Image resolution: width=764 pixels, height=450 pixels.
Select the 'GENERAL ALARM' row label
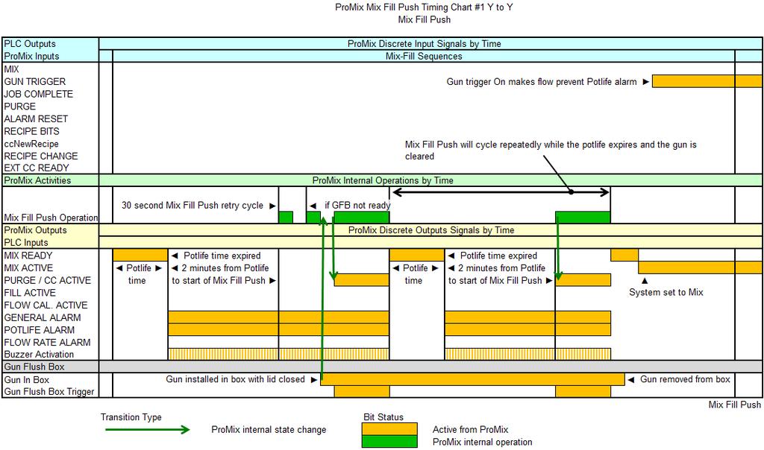pyautogui.click(x=43, y=317)
